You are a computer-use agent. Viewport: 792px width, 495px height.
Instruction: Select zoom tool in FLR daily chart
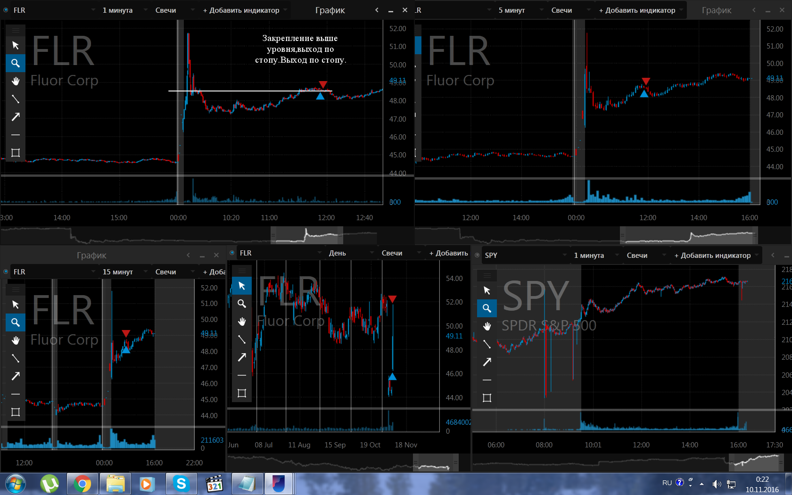tap(242, 304)
